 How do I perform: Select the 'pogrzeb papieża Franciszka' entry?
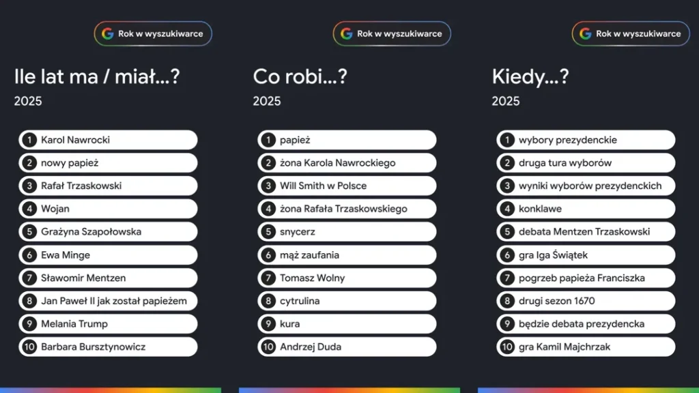(x=582, y=278)
